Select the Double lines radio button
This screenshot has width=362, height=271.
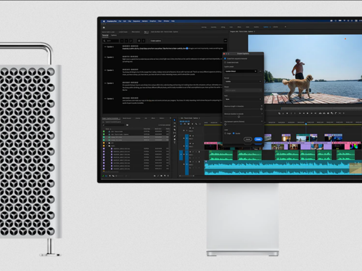tap(234, 133)
